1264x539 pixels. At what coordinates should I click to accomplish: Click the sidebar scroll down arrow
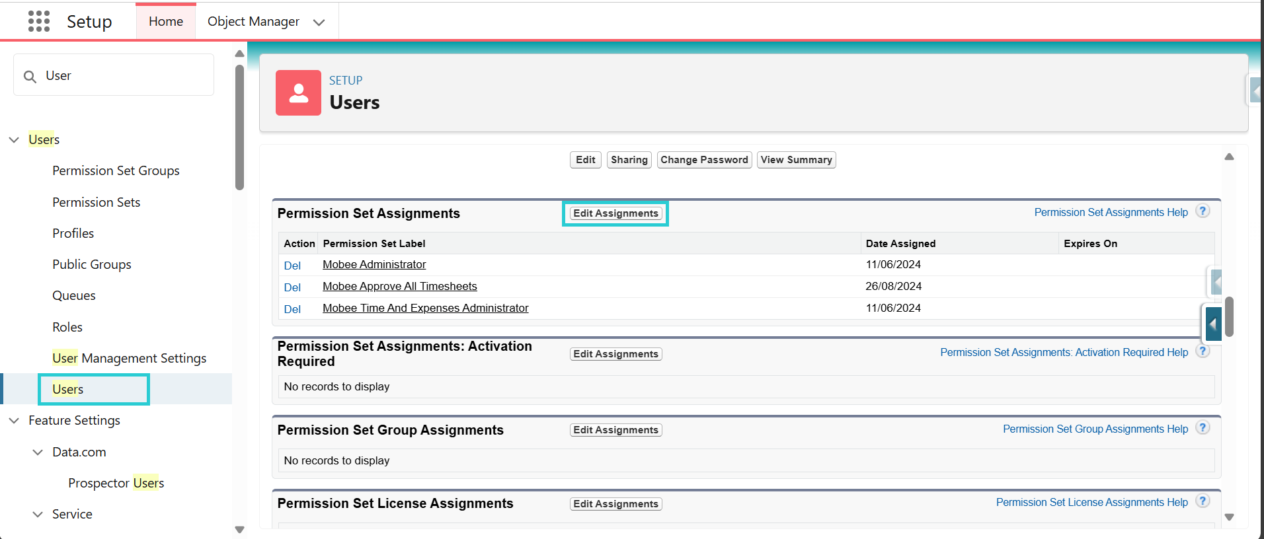pyautogui.click(x=239, y=529)
